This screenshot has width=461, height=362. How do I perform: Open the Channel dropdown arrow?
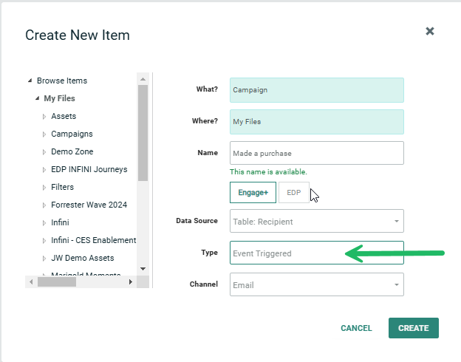(395, 284)
